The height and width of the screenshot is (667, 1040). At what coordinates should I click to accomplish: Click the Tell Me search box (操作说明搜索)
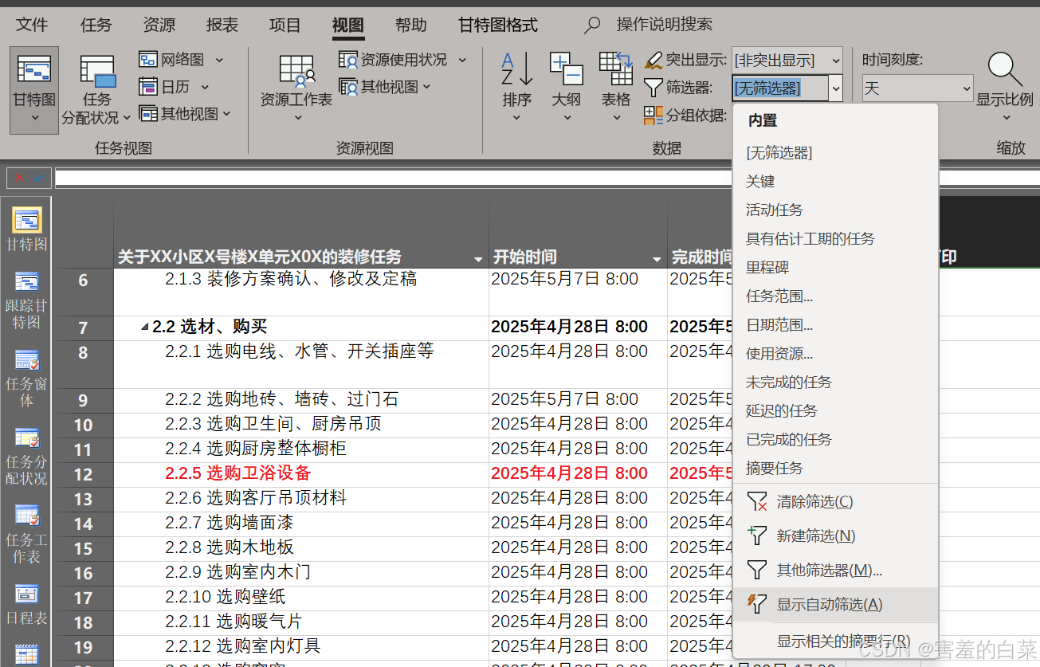[x=664, y=25]
